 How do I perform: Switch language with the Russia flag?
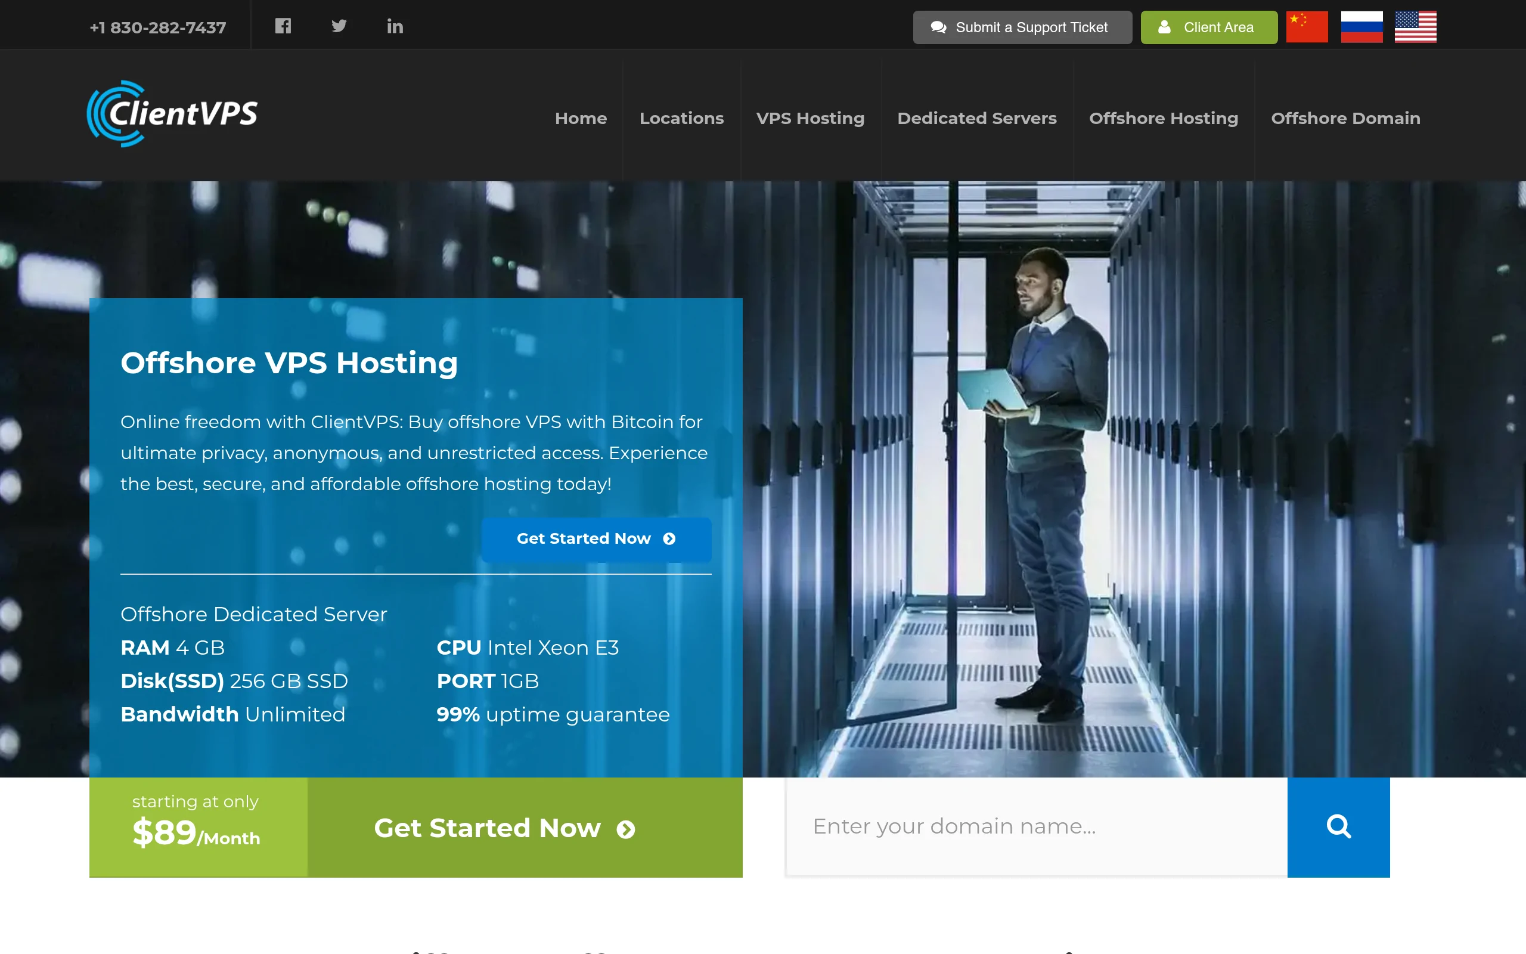(x=1361, y=27)
